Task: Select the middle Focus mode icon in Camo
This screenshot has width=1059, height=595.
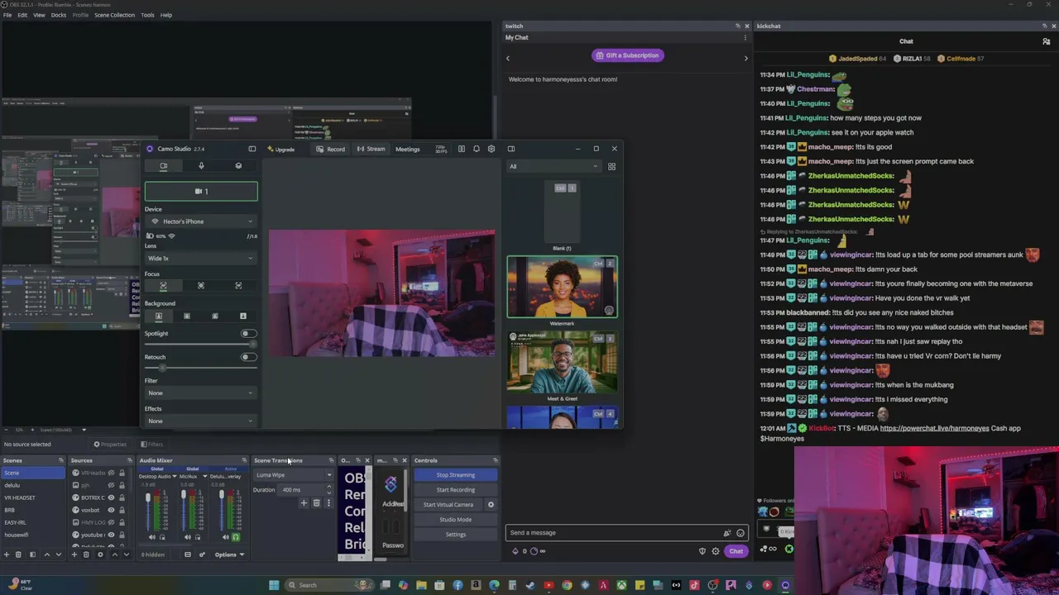Action: [201, 286]
